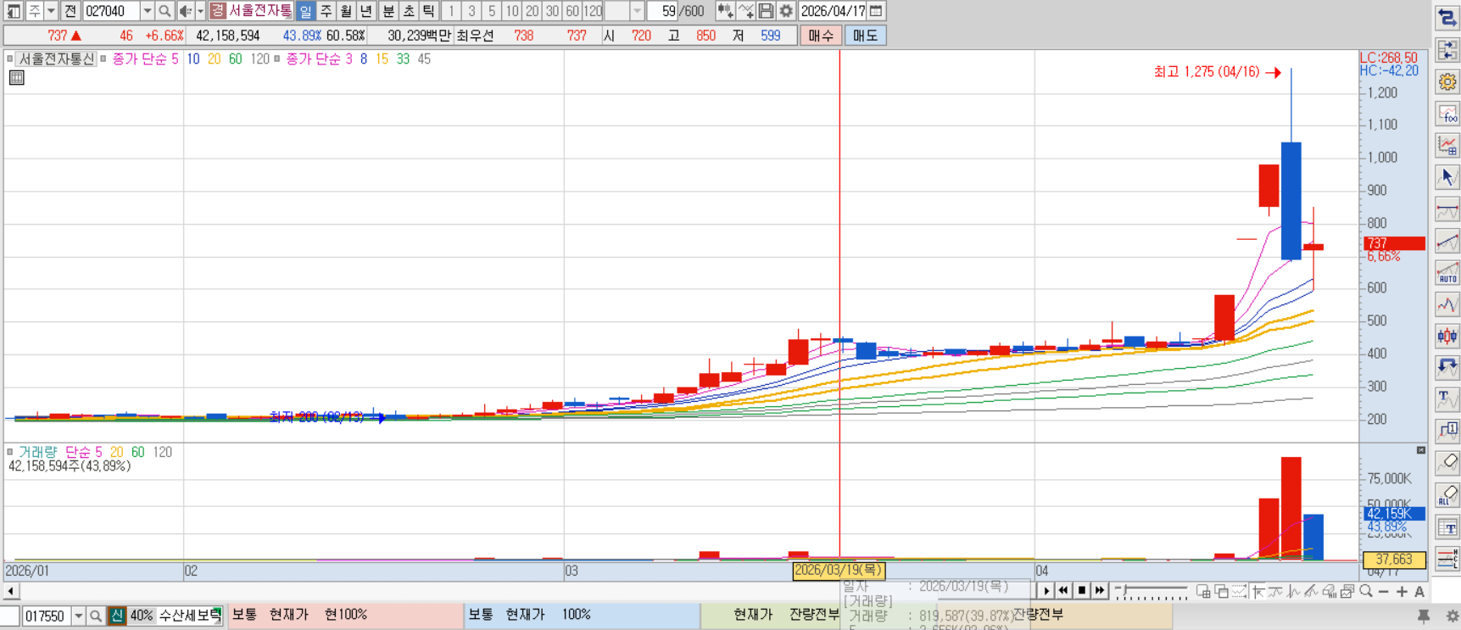Open dropdown arrow beside 017550 code
The height and width of the screenshot is (630, 1461).
(79, 616)
